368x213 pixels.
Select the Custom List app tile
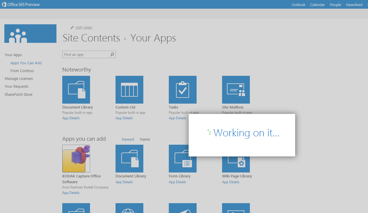pyautogui.click(x=129, y=90)
